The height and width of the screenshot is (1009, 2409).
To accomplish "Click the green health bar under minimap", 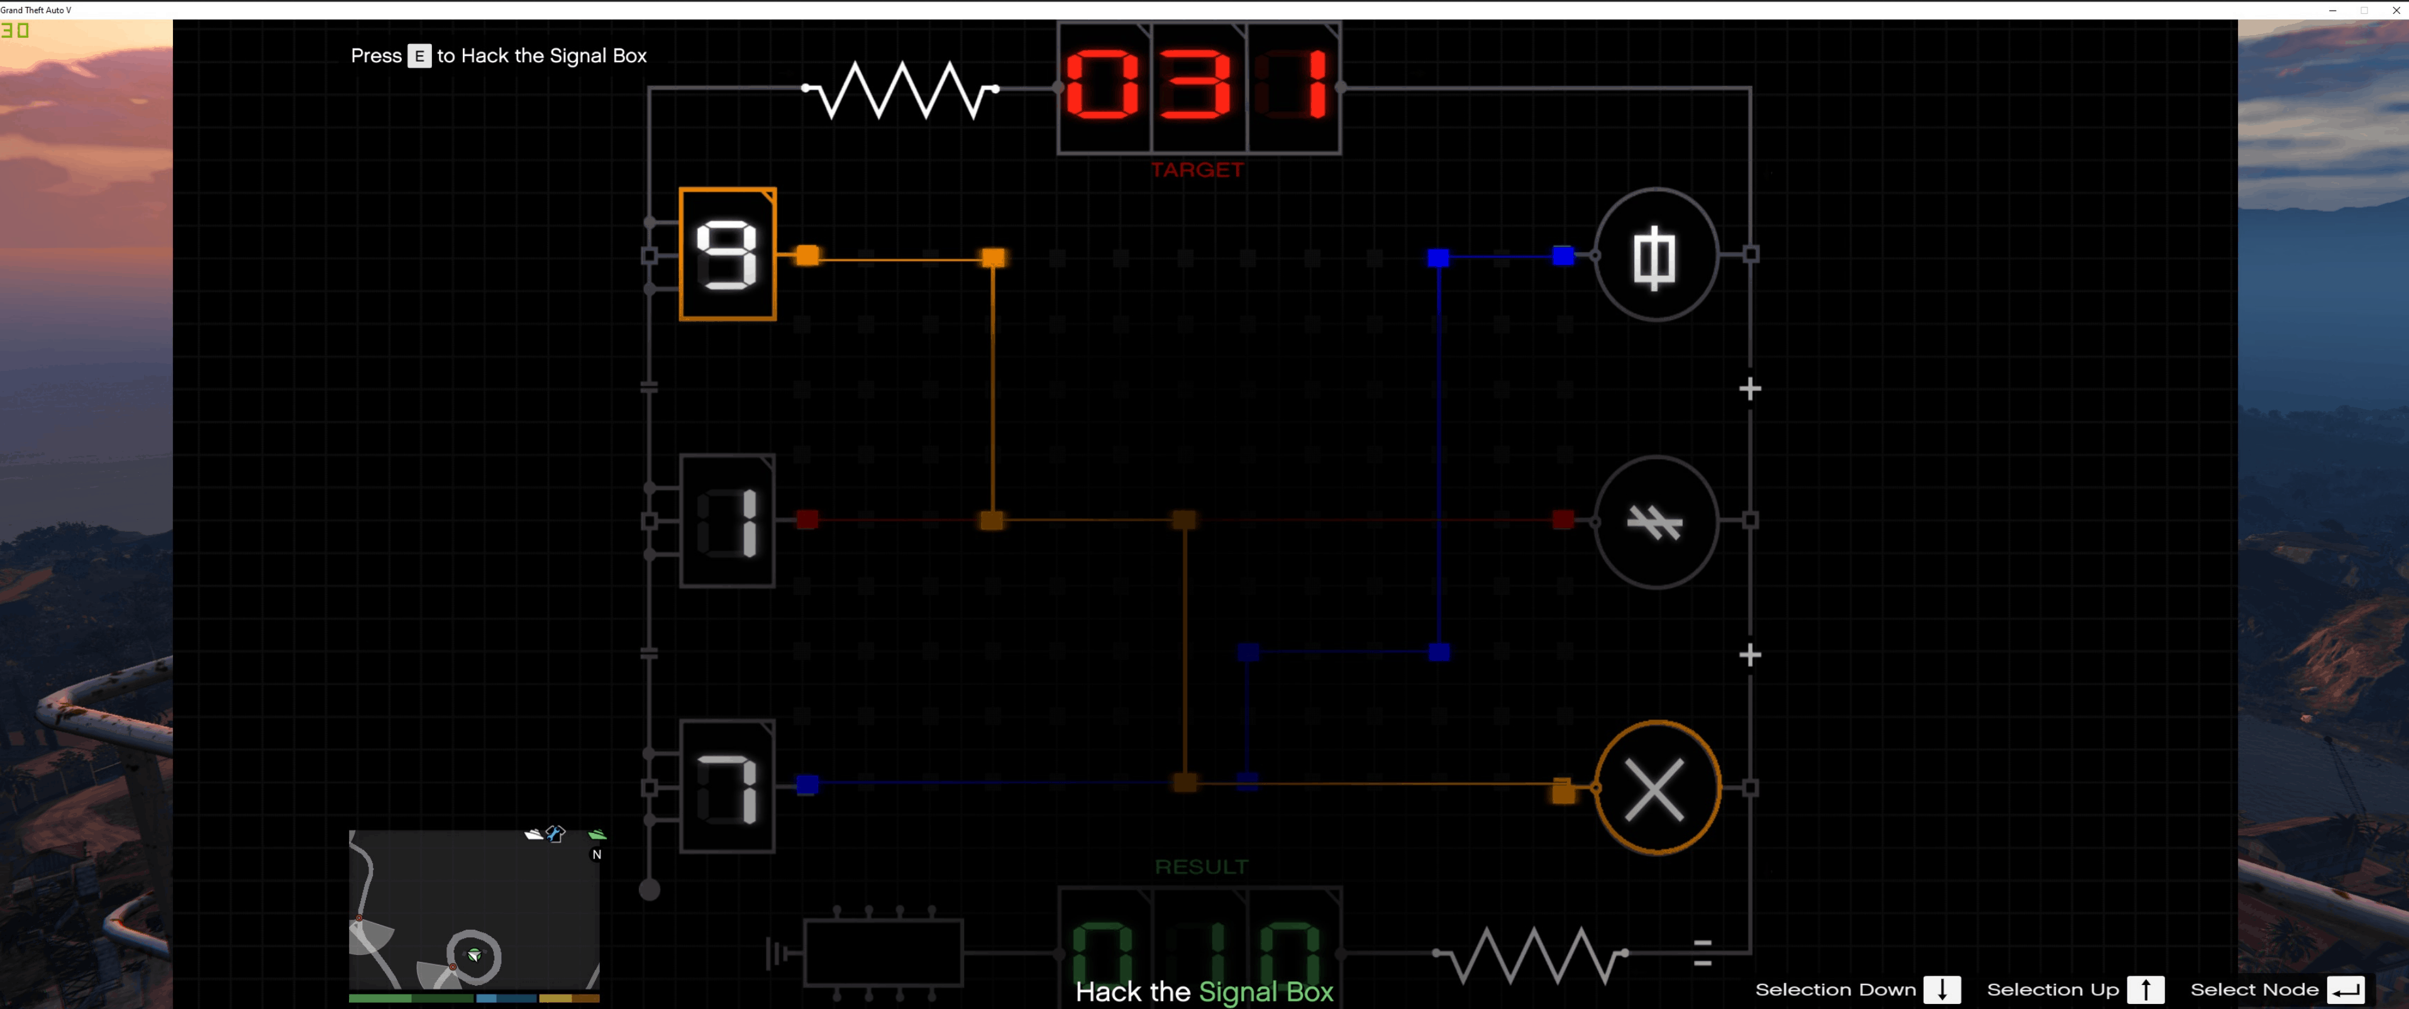I will click(411, 998).
